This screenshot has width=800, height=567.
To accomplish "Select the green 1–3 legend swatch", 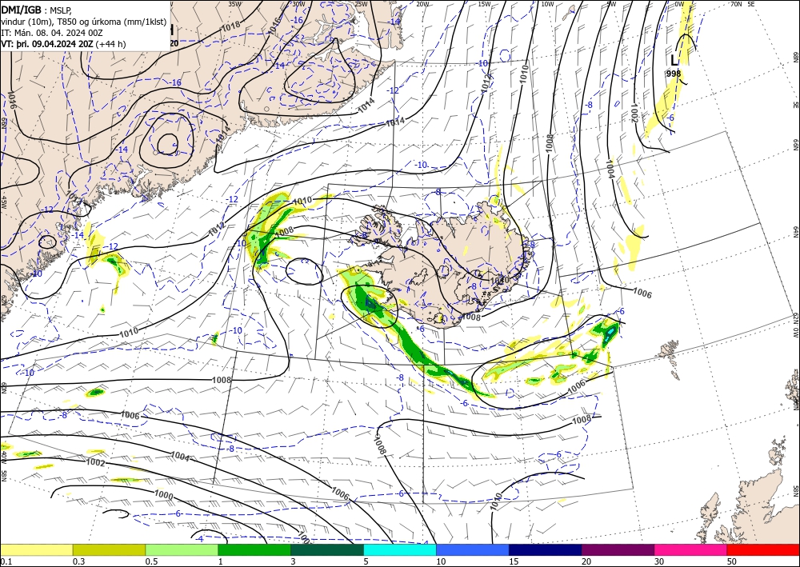I will [x=254, y=549].
